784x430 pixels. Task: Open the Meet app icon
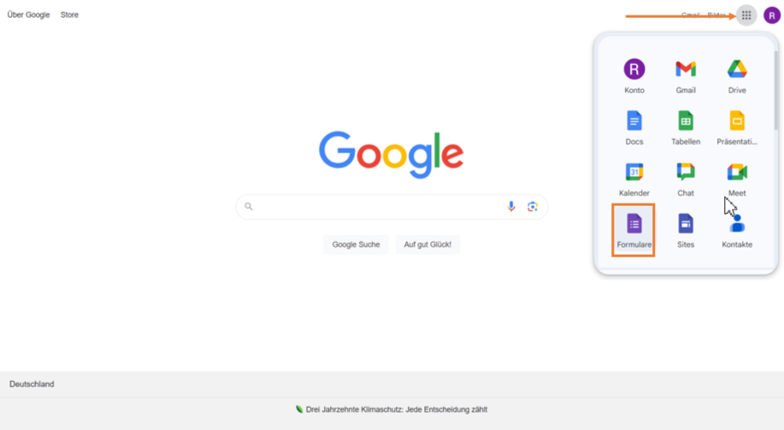coord(737,179)
